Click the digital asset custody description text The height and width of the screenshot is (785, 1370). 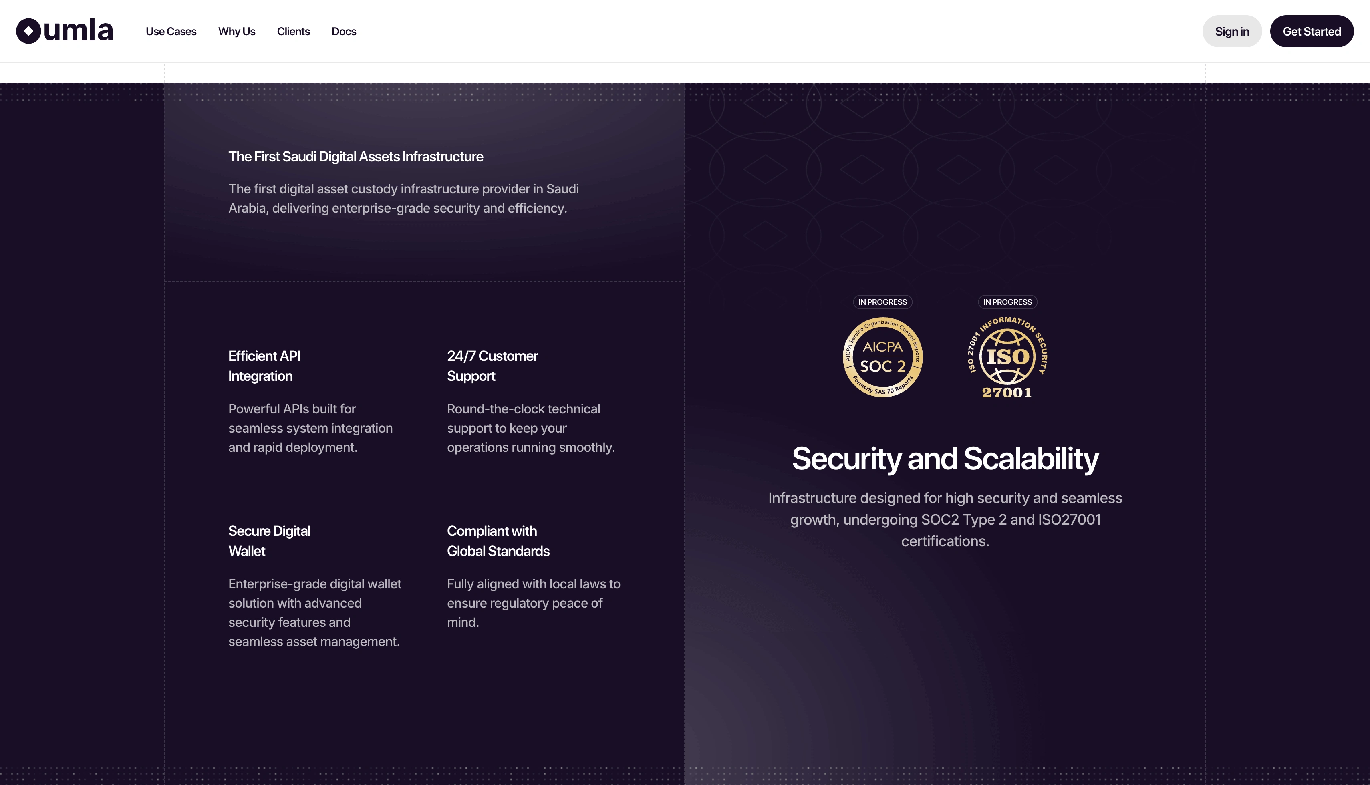[x=403, y=198]
